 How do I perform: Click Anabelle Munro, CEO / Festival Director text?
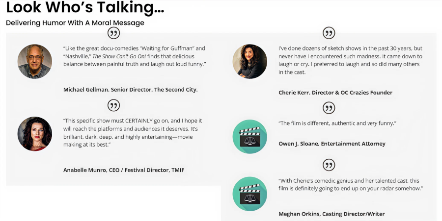click(124, 170)
